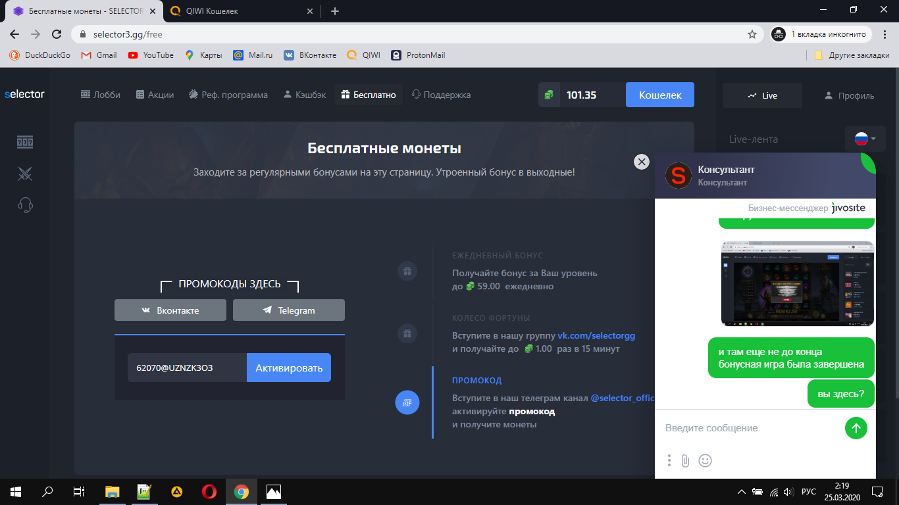Attach a file with the paperclip icon
899x505 pixels.
(685, 461)
